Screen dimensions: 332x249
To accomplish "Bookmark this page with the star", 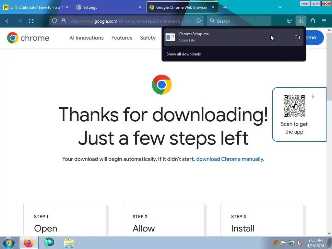I will [x=198, y=21].
